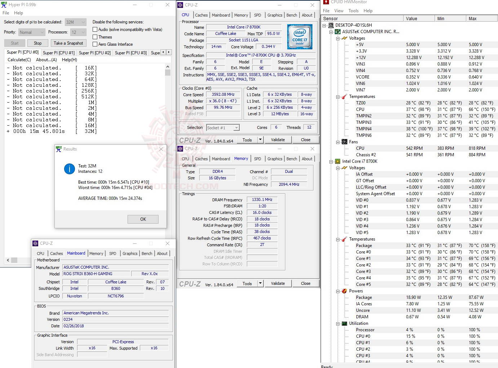The height and width of the screenshot is (368, 498).
Task: Select the ASUSTeK motherboard icon in HWMonitor
Action: pyautogui.click(x=338, y=32)
